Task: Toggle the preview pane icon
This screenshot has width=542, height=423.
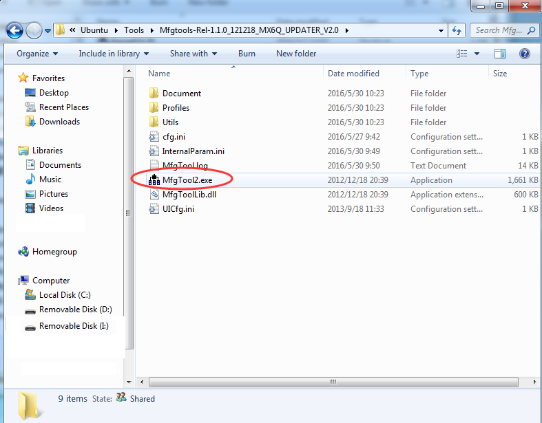Action: click(500, 54)
